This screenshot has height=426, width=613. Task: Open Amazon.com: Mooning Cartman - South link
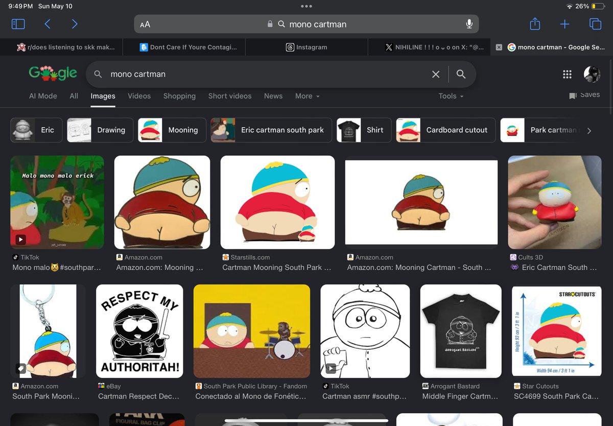(x=419, y=267)
